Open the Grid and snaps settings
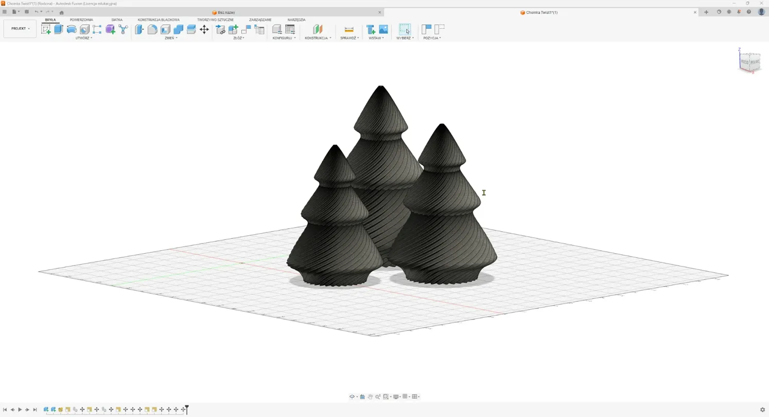The width and height of the screenshot is (769, 417). pos(406,396)
